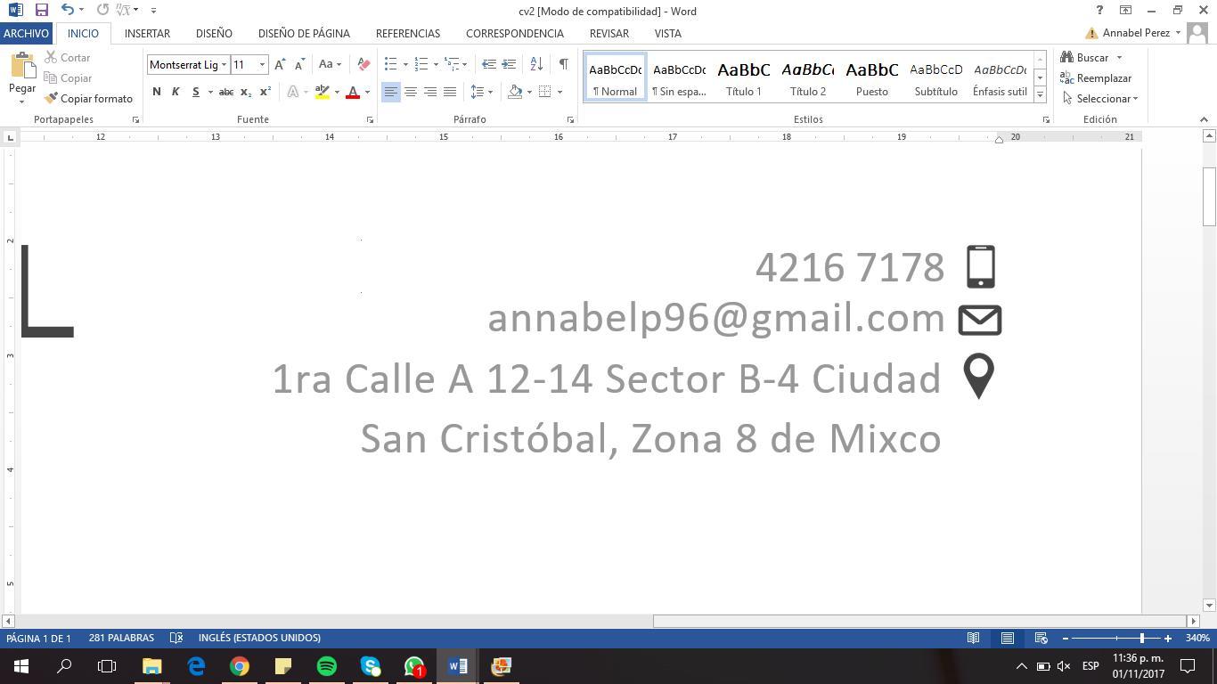Toggle italic formatting (K)
Image resolution: width=1217 pixels, height=684 pixels.
pos(176,92)
